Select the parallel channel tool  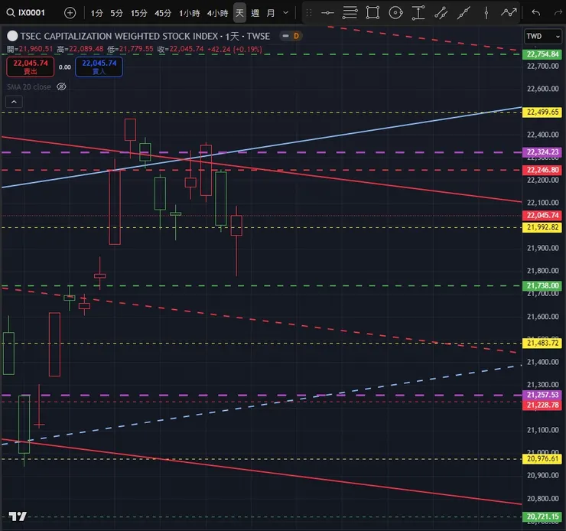click(x=441, y=13)
